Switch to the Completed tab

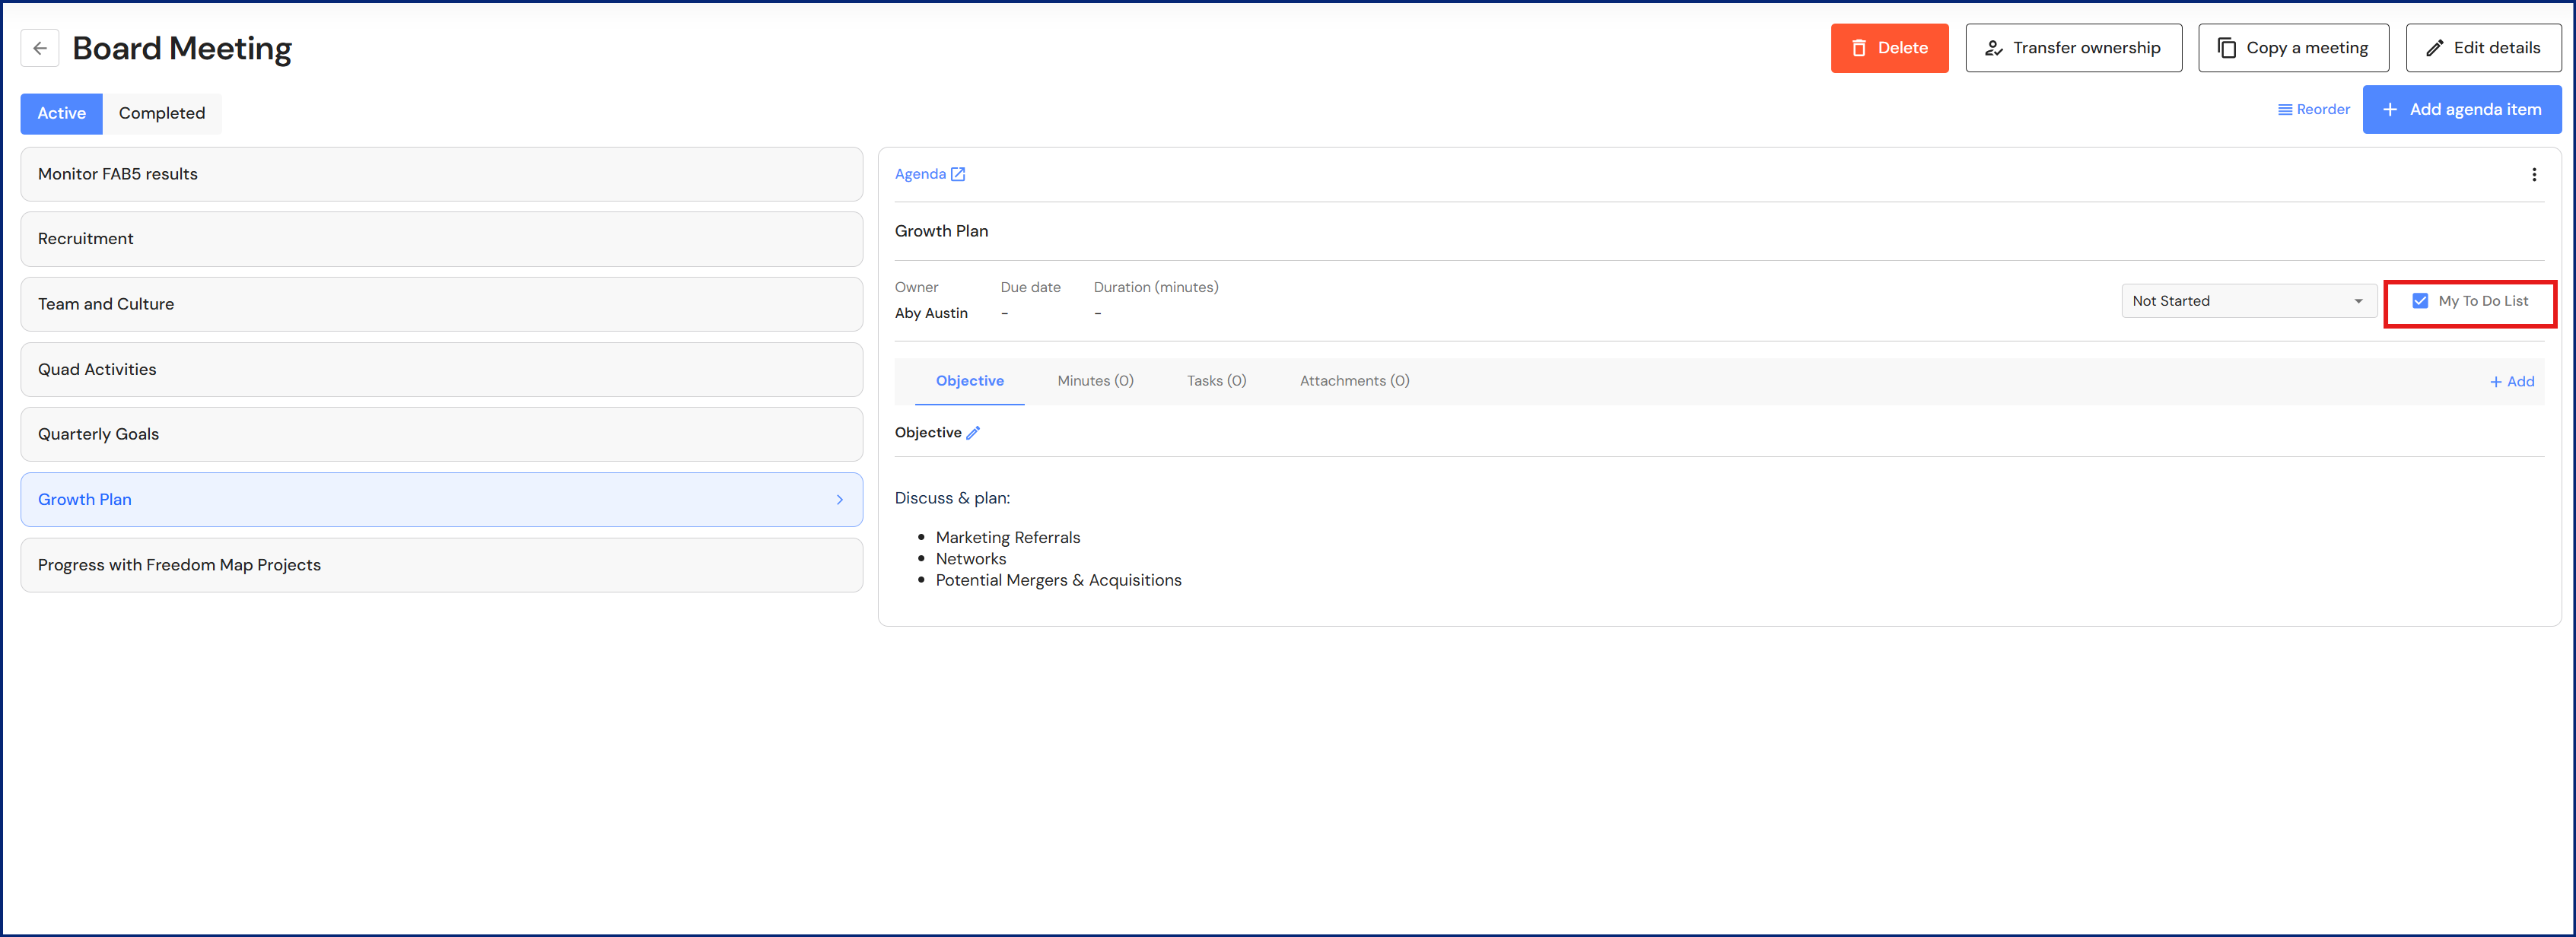[x=161, y=113]
